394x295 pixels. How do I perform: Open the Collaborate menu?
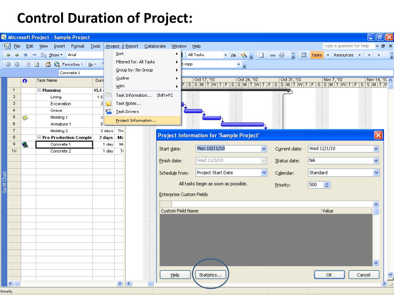pos(155,46)
